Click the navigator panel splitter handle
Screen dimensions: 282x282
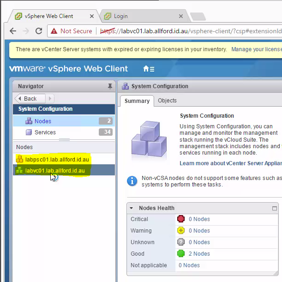pyautogui.click(x=64, y=139)
